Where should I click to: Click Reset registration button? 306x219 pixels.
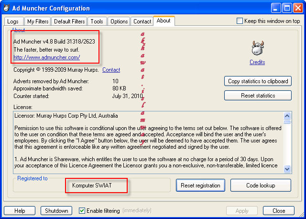pyautogui.click(x=200, y=185)
